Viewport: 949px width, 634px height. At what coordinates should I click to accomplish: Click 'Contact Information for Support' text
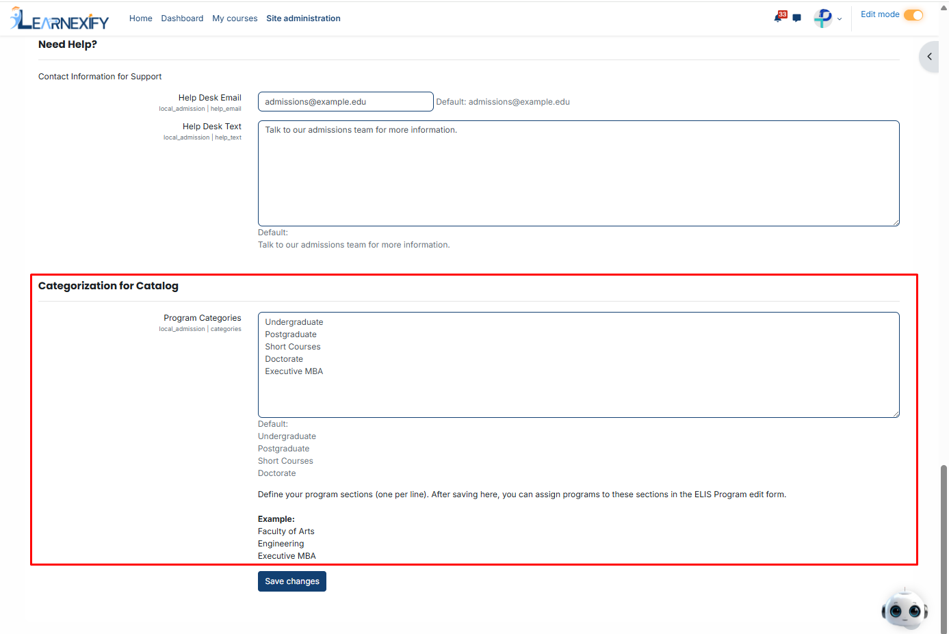(x=100, y=77)
